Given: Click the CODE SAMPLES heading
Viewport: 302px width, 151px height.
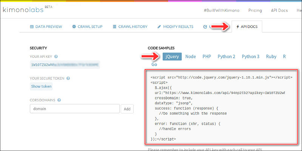Looking at the screenshot, I should coord(161,48).
